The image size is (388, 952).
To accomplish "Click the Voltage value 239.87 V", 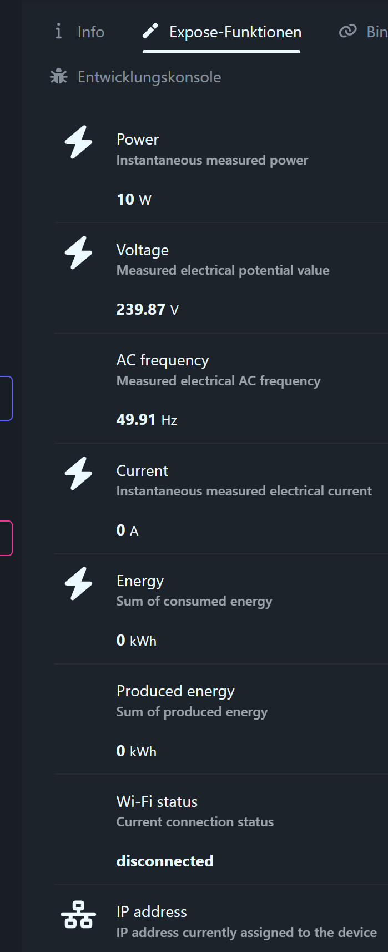I will tap(147, 309).
